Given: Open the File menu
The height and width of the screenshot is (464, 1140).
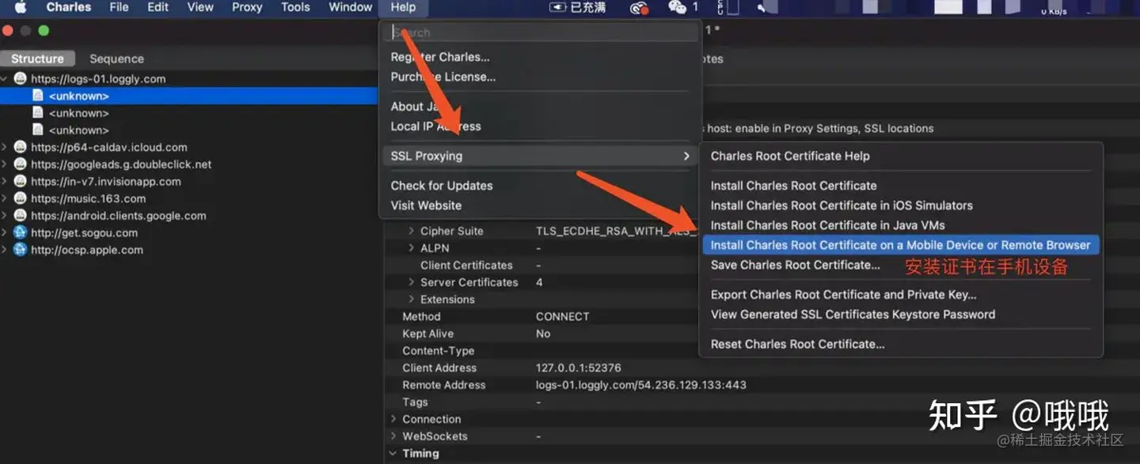Looking at the screenshot, I should click(119, 7).
